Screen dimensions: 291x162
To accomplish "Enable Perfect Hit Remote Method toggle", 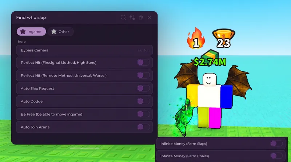I will 143,75.
